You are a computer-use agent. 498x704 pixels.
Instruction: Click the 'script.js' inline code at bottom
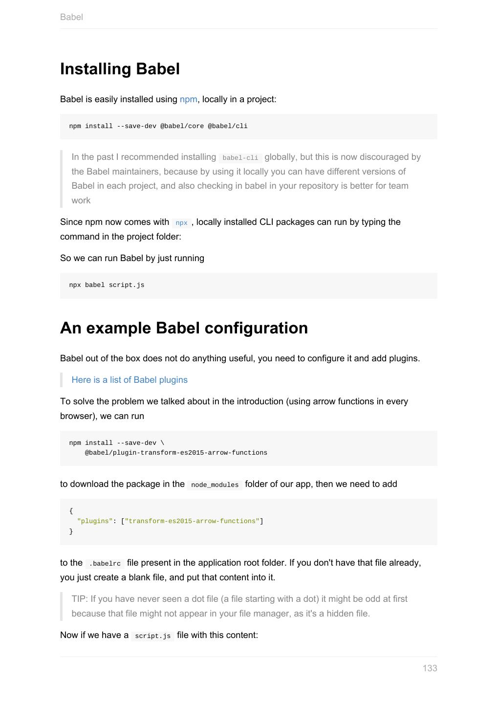point(152,636)
